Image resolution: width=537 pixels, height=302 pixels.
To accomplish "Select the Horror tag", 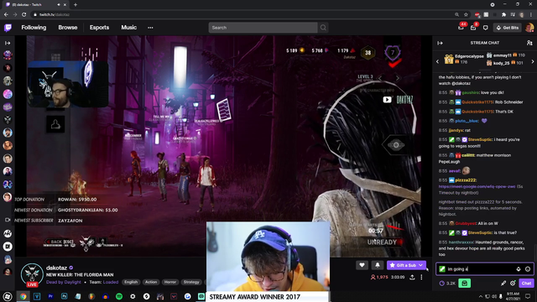I will pyautogui.click(x=169, y=282).
